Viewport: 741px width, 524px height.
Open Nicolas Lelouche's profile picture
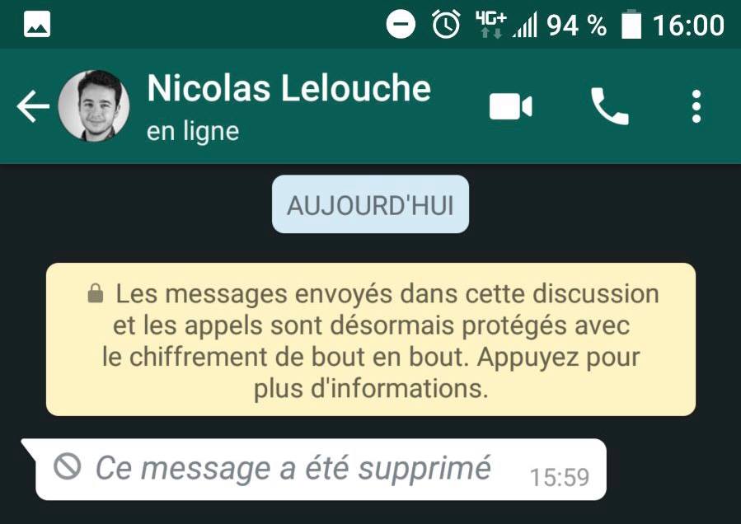(94, 105)
